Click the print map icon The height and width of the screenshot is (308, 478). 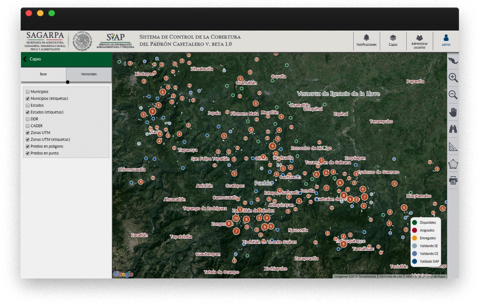coord(453,181)
